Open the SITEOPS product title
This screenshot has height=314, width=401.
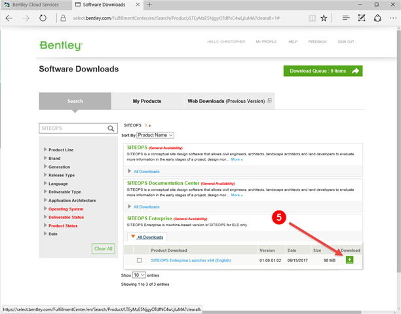pos(137,147)
